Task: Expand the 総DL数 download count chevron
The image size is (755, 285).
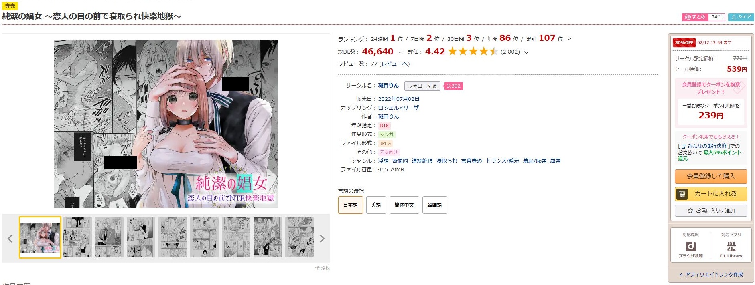Action: pos(400,52)
